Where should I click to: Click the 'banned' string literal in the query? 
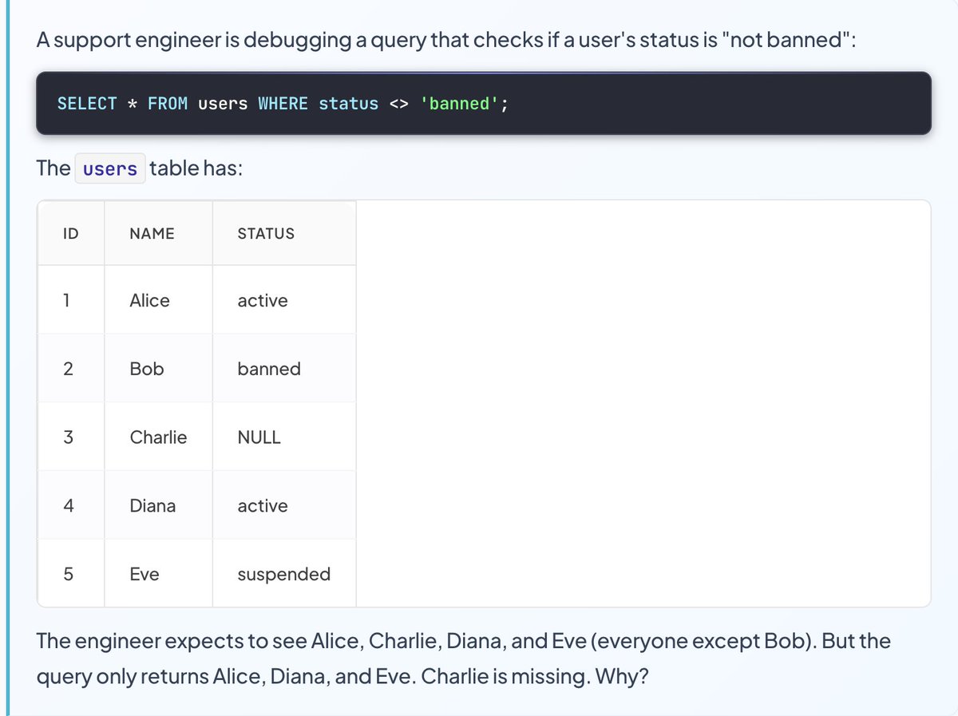(x=459, y=104)
